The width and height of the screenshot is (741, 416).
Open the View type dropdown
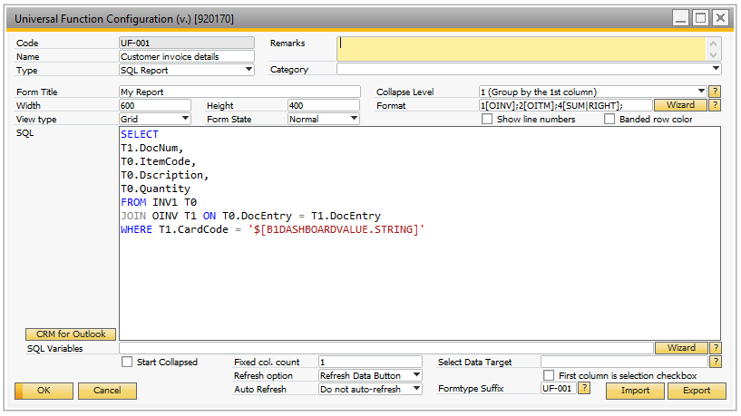pos(185,119)
